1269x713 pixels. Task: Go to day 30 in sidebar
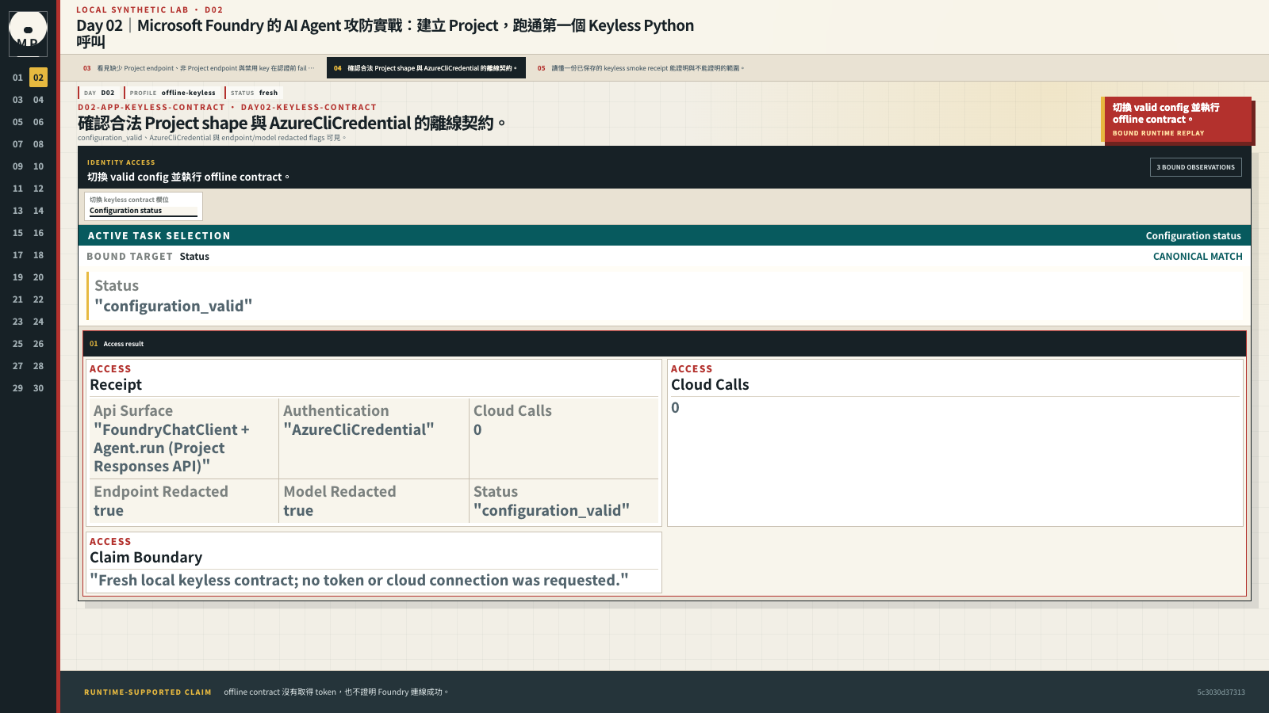tap(38, 388)
